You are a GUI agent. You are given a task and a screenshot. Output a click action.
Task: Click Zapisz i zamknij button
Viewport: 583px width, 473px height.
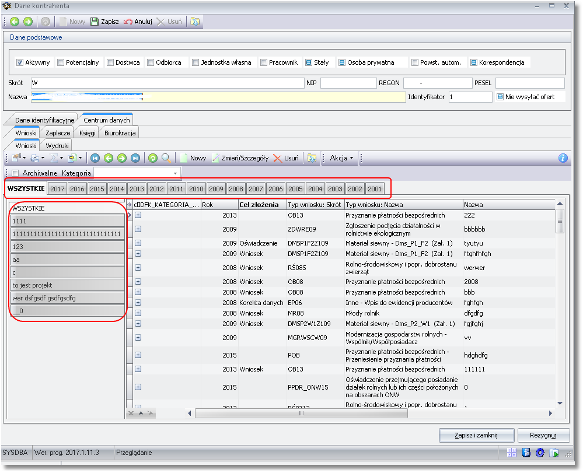coord(476,435)
